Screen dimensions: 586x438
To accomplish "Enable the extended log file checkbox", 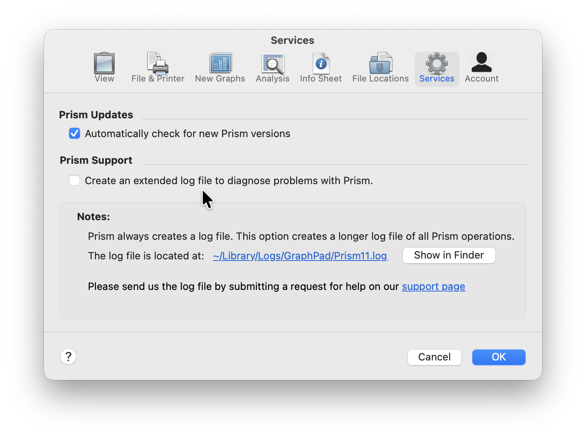I will click(x=75, y=180).
